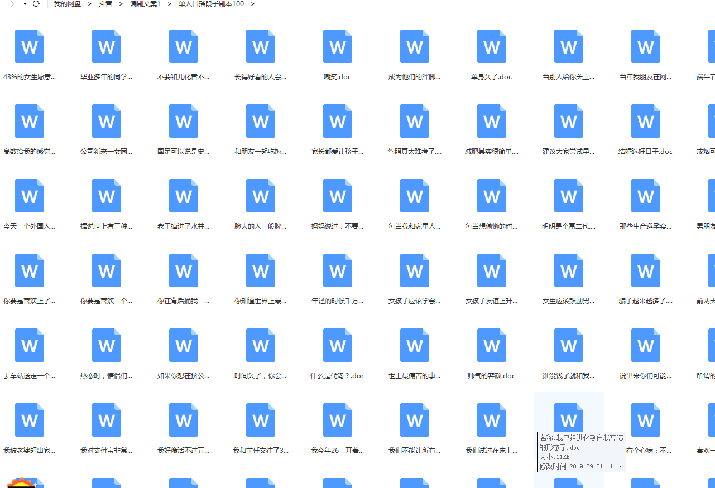Select the Word file icon for 家长都爱让孩子

(x=338, y=121)
